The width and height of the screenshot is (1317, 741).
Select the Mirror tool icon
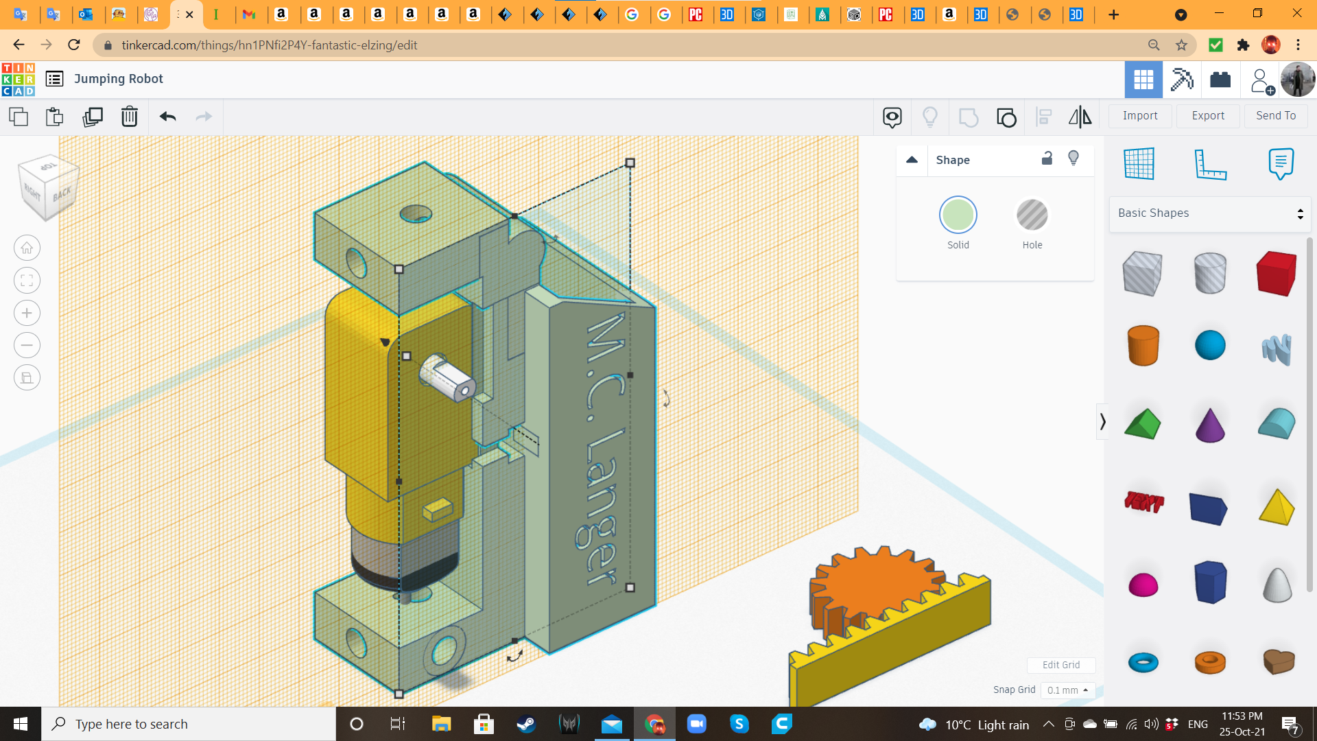click(x=1080, y=117)
